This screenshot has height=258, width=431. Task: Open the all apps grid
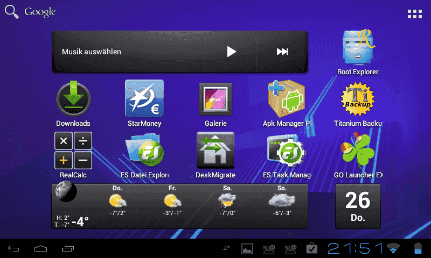click(415, 14)
